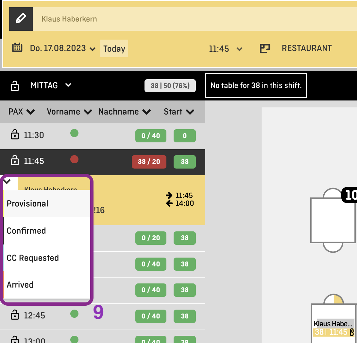Click the lock icon on the 11:30 slot
Screen dimensions: 357x343
[x=15, y=135]
